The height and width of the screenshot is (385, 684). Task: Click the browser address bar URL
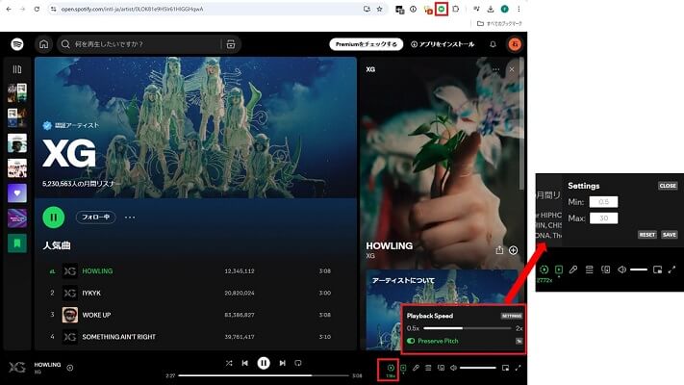pyautogui.click(x=132, y=9)
